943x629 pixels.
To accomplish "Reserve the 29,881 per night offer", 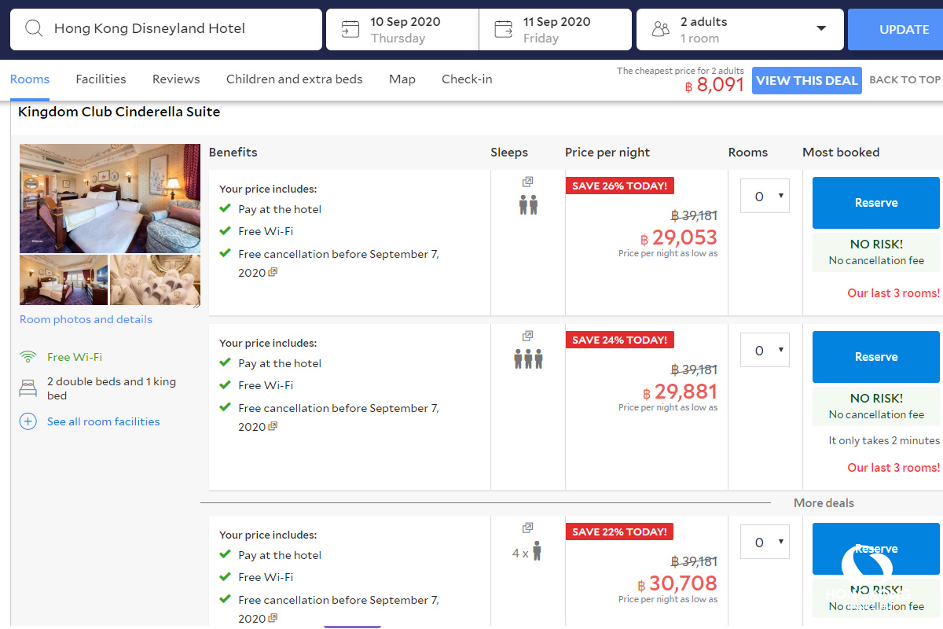I will (876, 357).
